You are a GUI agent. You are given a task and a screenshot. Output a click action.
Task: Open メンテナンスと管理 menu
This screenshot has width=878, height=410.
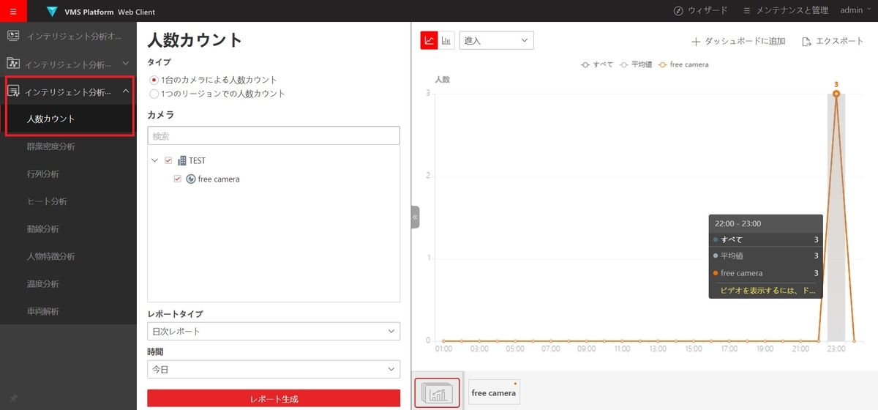(x=785, y=10)
